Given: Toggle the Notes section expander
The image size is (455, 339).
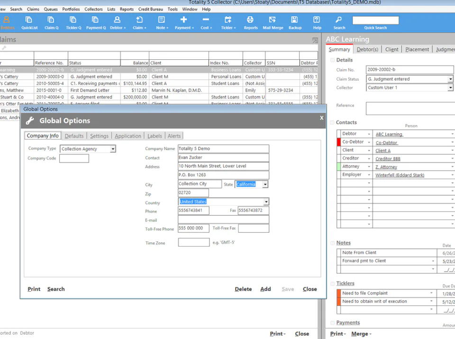Looking at the screenshot, I should tap(332, 243).
